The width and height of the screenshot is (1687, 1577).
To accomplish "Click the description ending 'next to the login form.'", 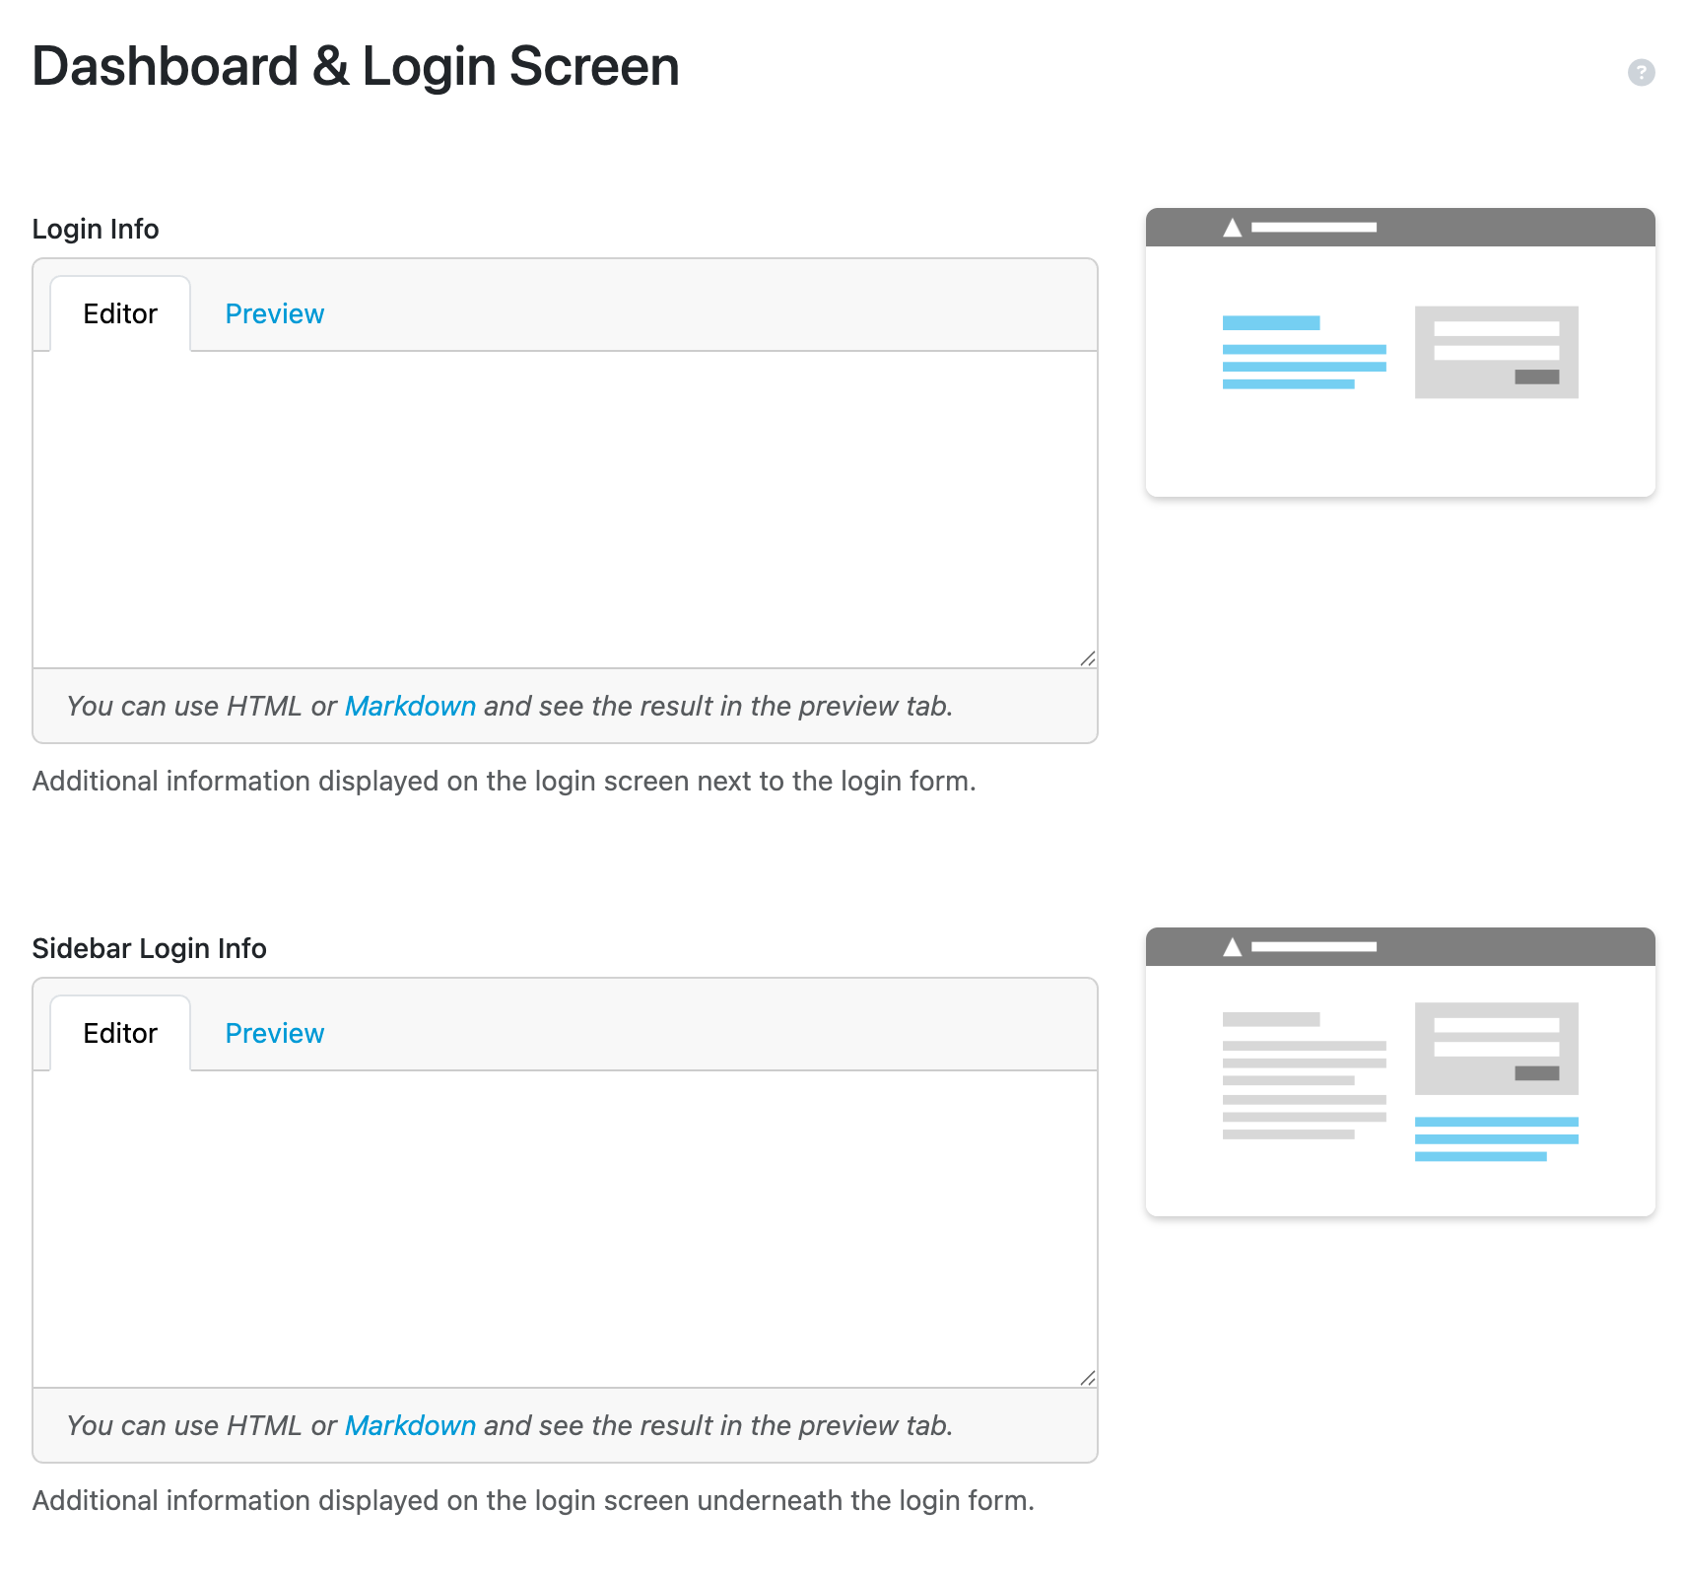I will tap(504, 781).
